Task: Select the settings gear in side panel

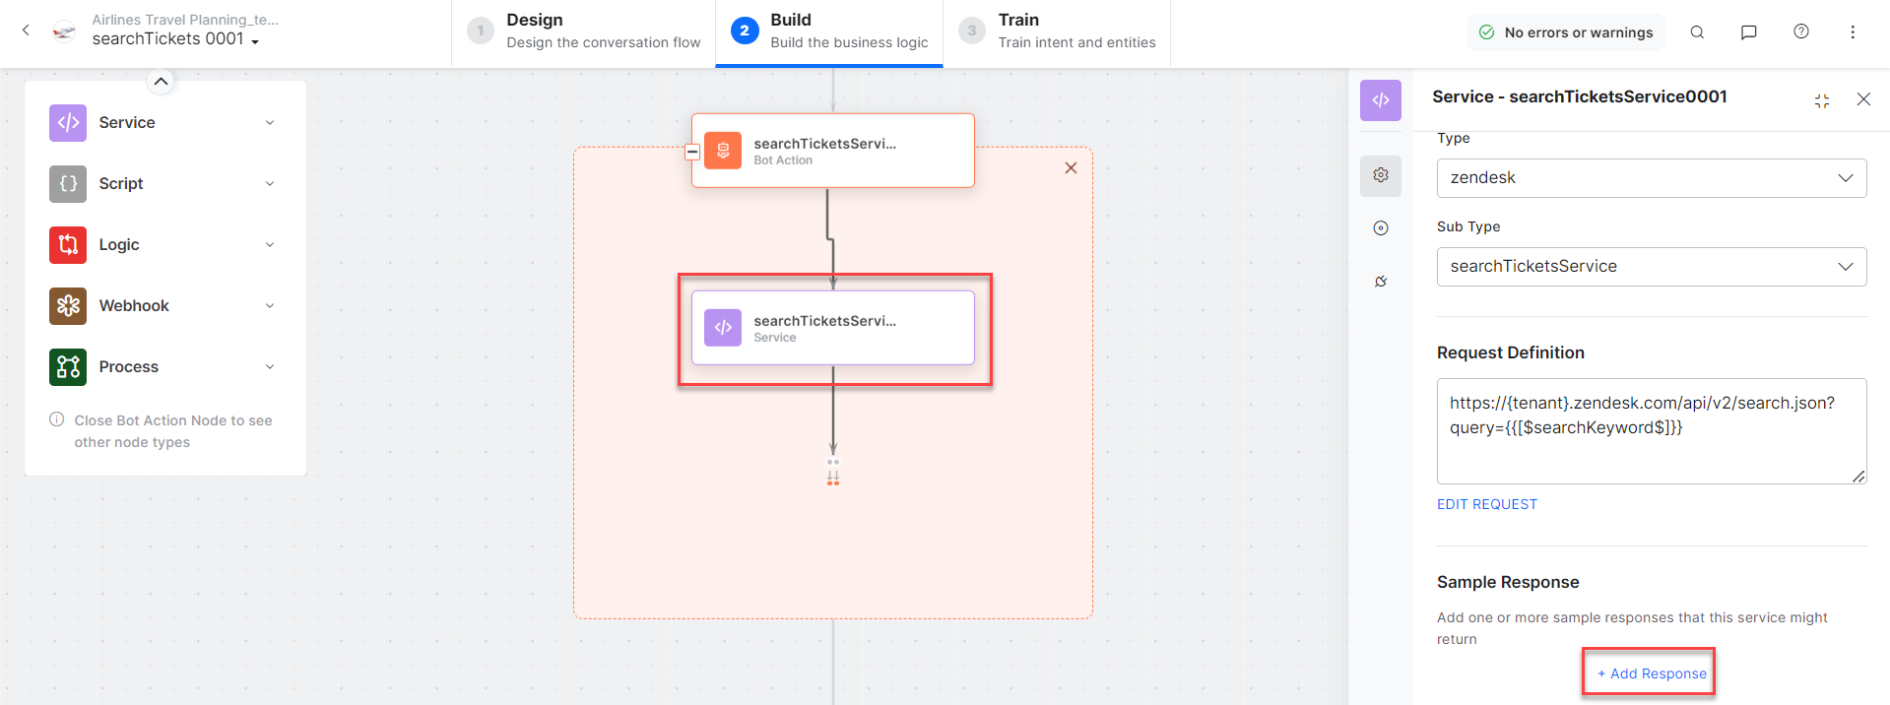Action: coord(1381,175)
